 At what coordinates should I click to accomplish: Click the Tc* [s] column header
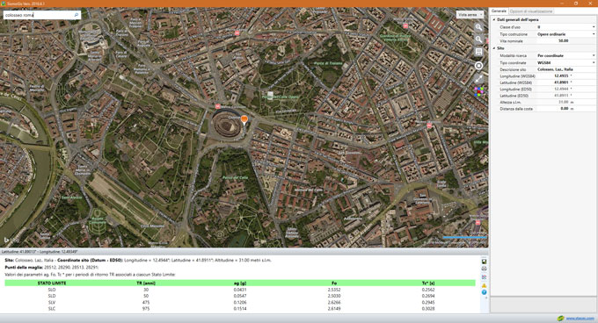coord(428,283)
